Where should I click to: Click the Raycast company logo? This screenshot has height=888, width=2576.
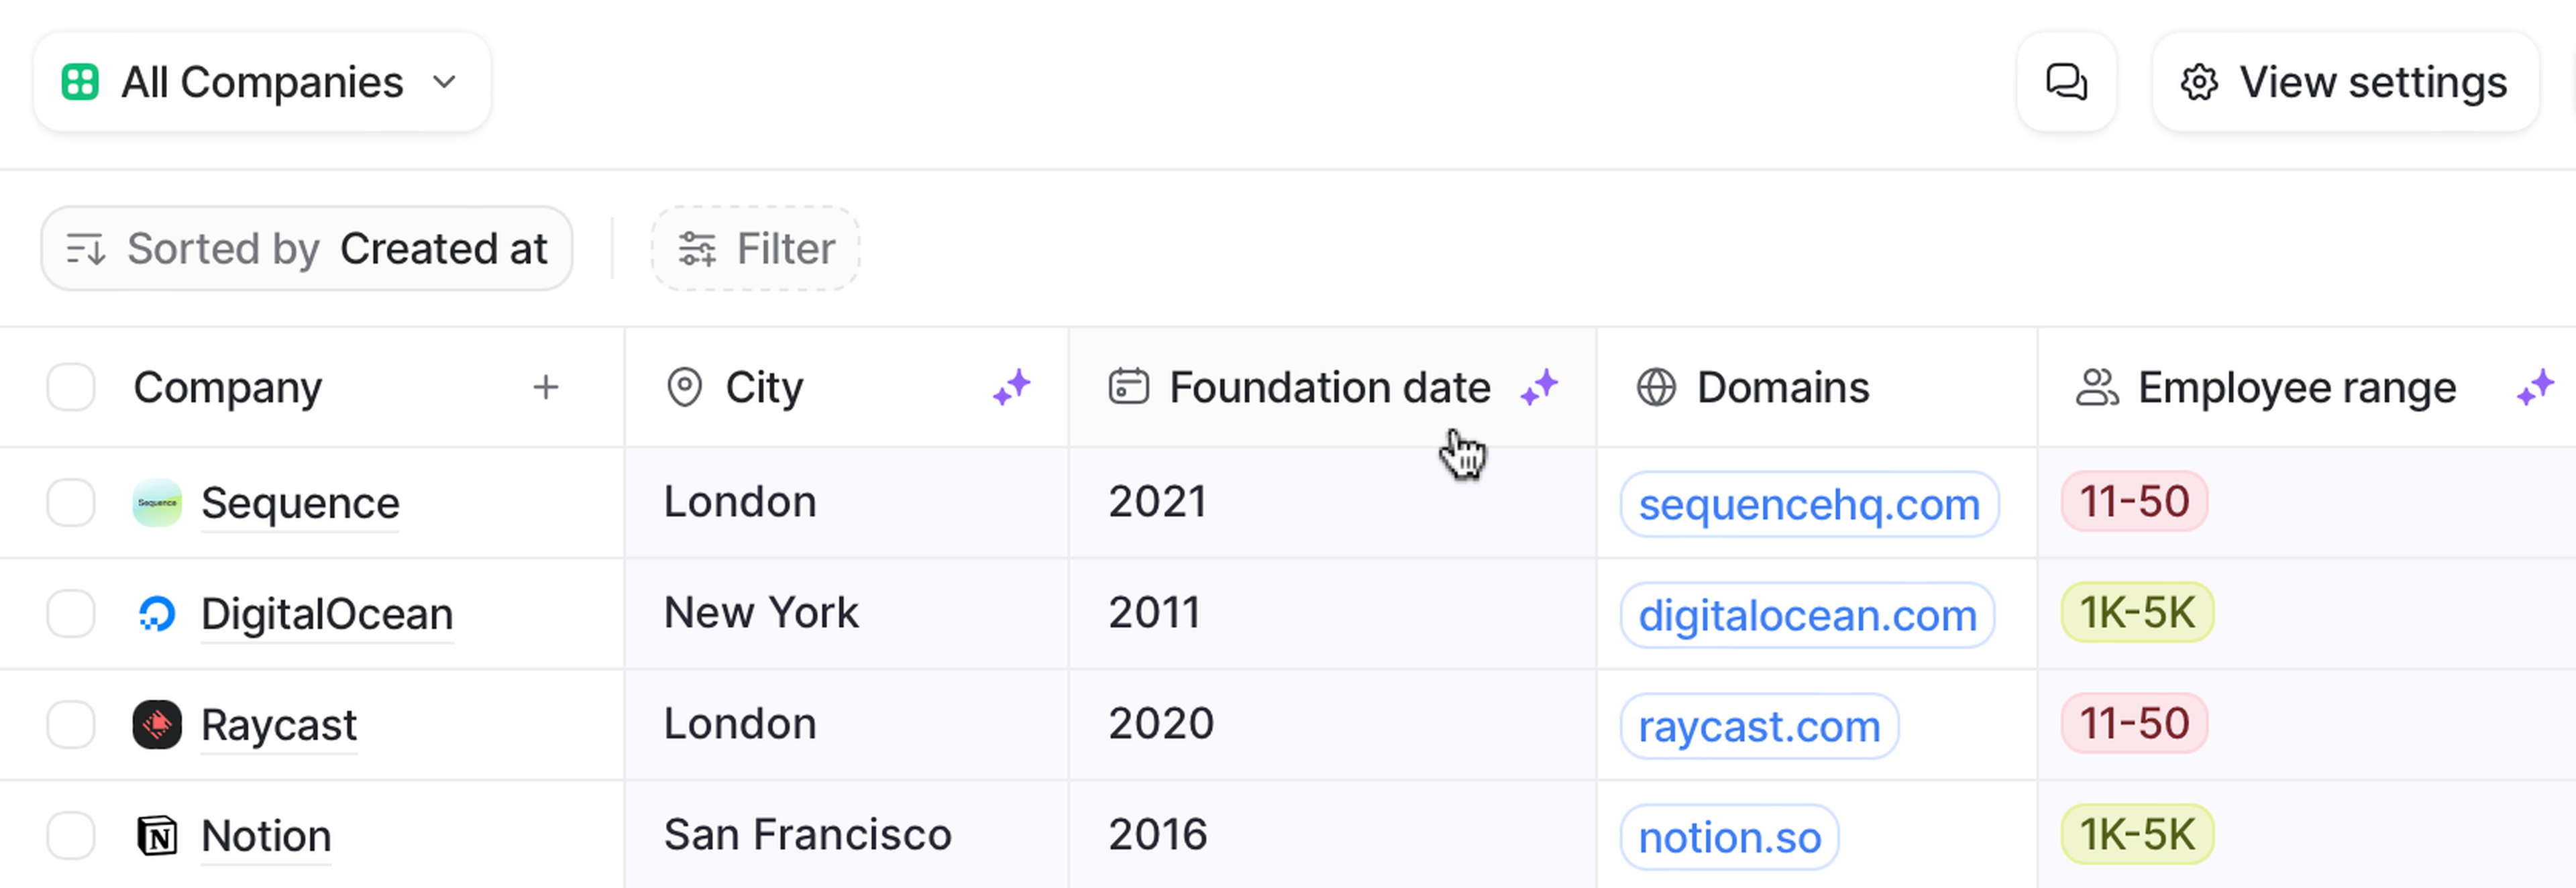click(157, 724)
